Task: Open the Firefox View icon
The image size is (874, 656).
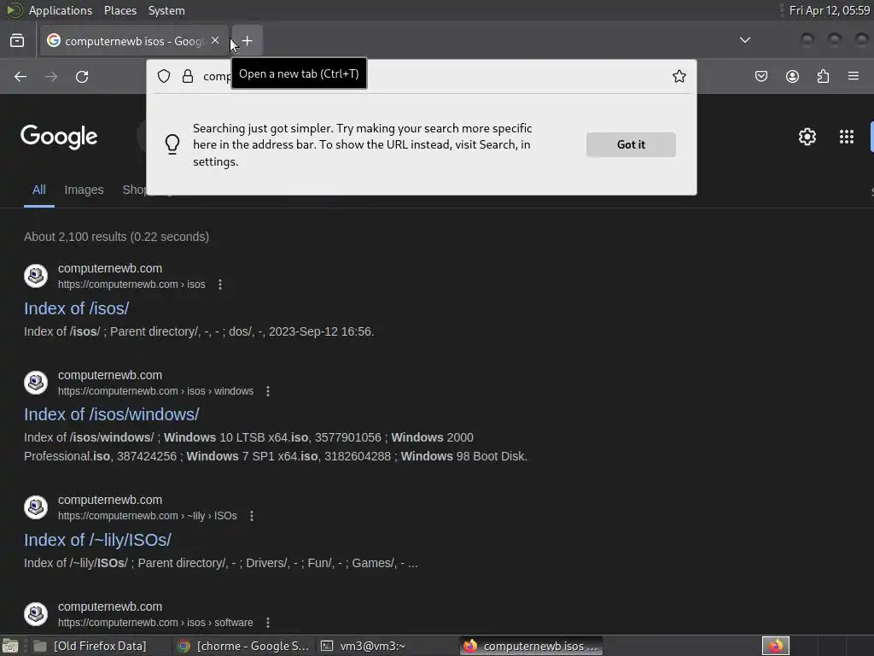Action: [x=17, y=41]
